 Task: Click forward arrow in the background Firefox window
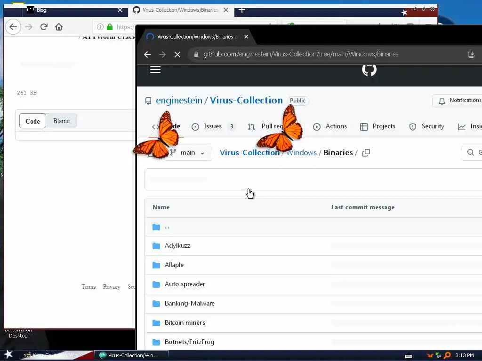tap(29, 27)
